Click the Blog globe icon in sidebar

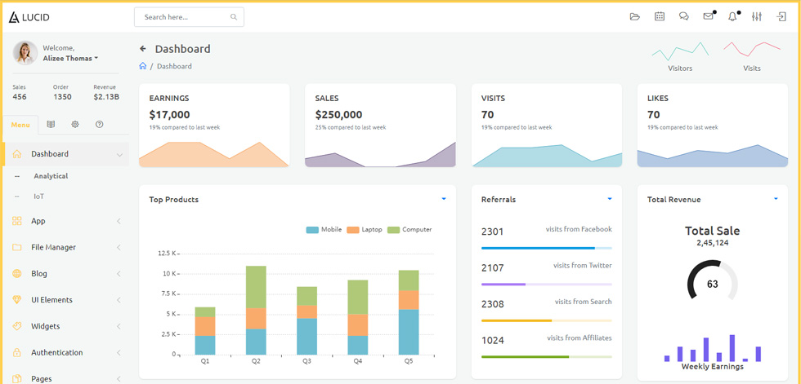click(x=17, y=273)
